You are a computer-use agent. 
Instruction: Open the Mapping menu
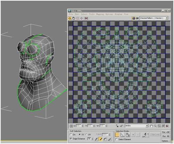[x=100, y=14]
